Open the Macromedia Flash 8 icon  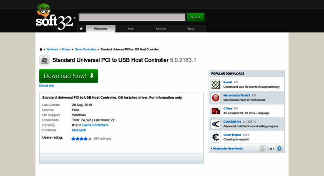pyautogui.click(x=216, y=98)
